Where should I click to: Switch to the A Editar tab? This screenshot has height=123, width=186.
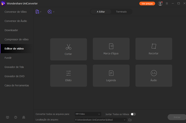point(101,12)
